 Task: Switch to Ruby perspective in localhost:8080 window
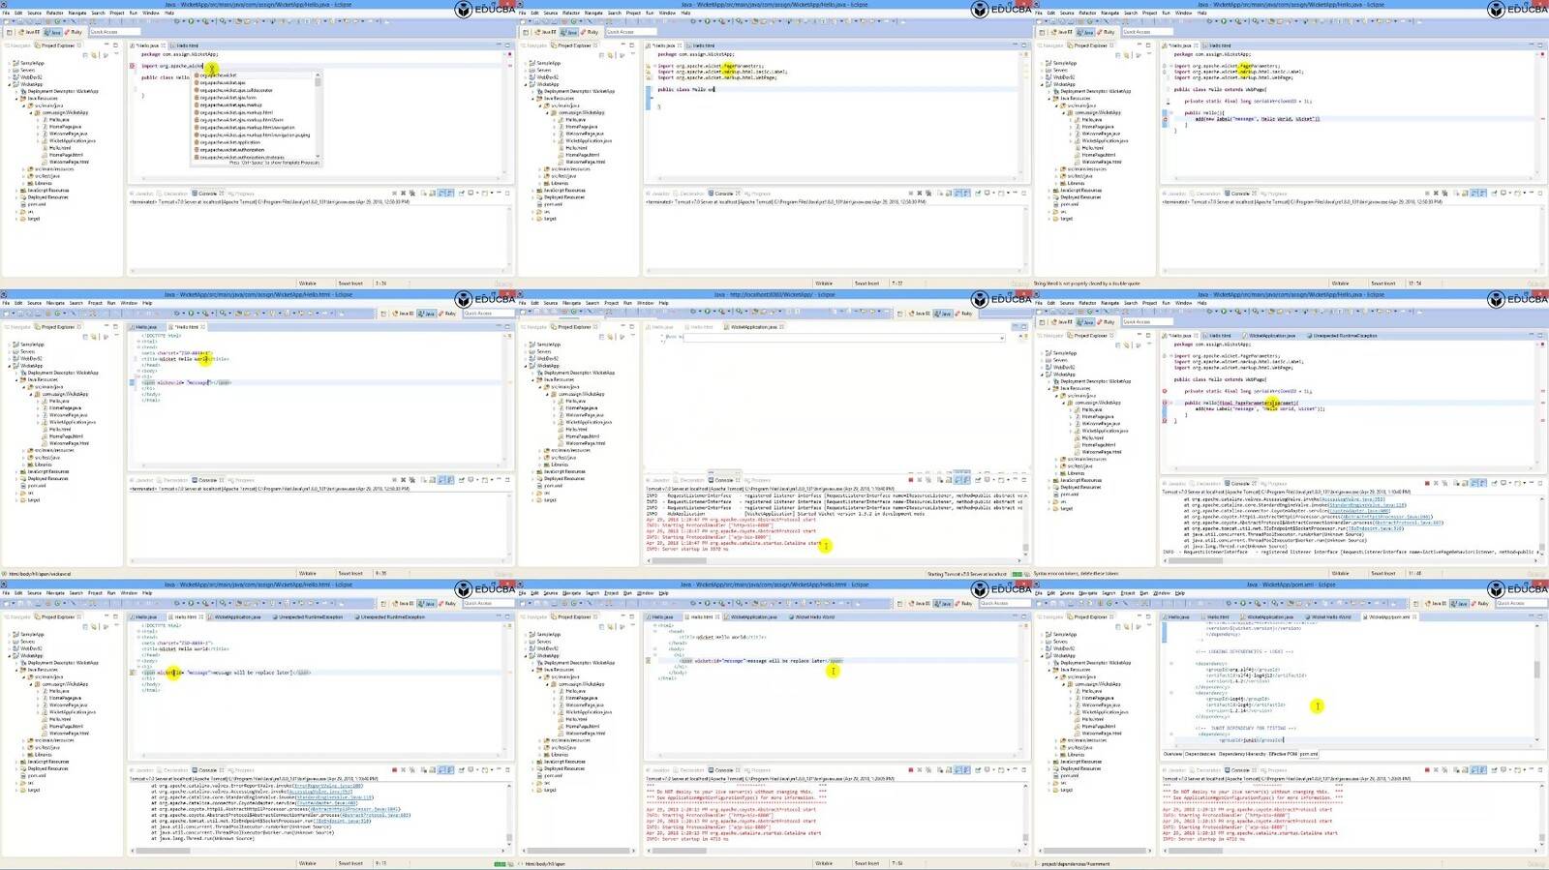(x=963, y=314)
